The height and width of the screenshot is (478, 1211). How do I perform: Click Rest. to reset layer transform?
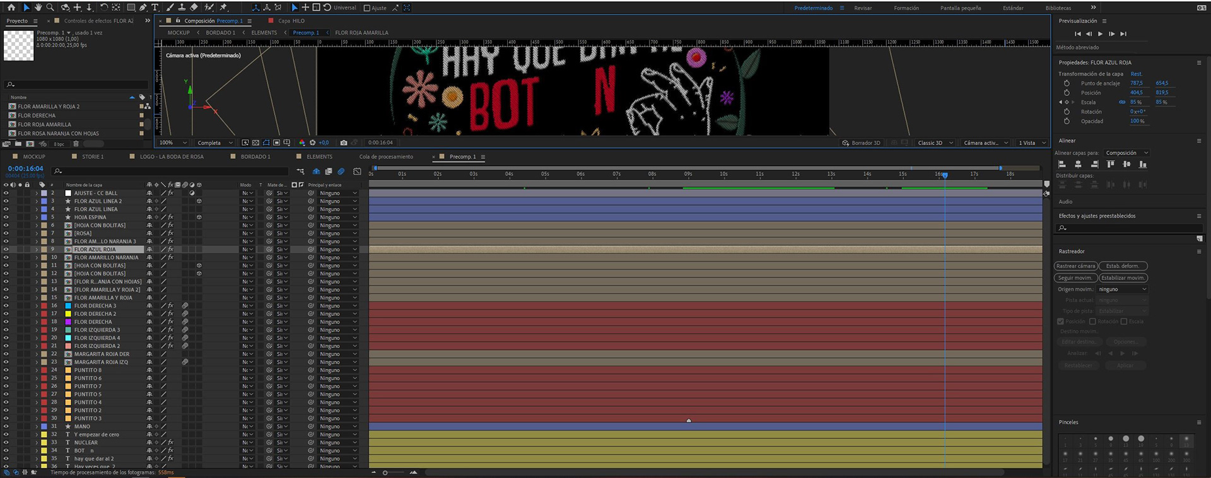click(x=1137, y=74)
